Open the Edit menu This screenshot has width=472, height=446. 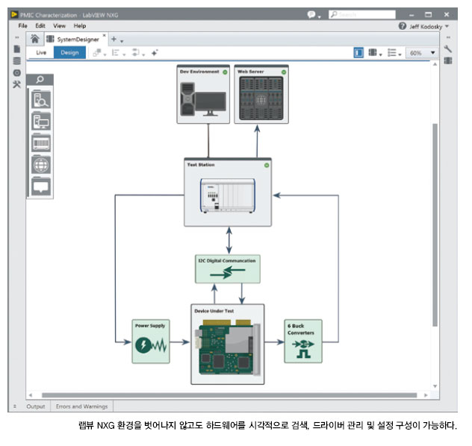[x=40, y=26]
